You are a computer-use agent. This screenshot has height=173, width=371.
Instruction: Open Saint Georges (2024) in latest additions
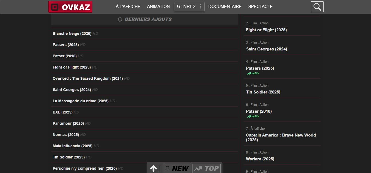tap(72, 90)
